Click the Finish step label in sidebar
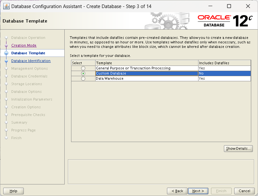Screen dimensions: 258x196 16,138
